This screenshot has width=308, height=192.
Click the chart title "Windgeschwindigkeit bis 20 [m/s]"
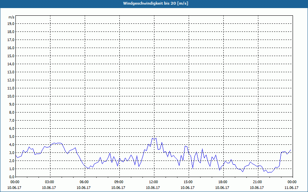[156, 3]
